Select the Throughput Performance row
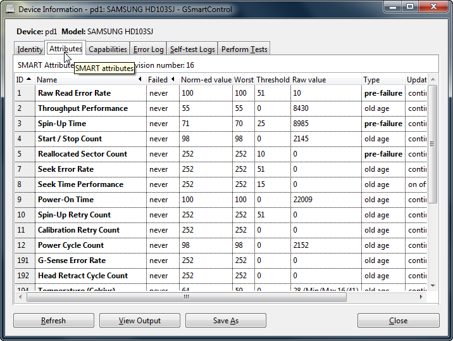 [x=221, y=108]
